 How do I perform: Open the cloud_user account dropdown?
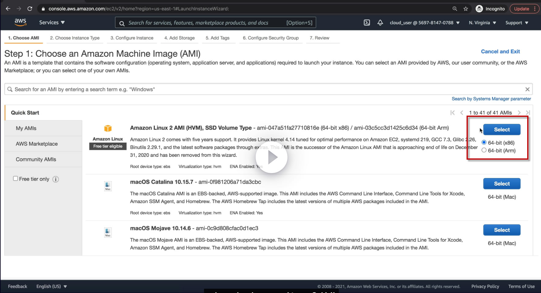(425, 23)
